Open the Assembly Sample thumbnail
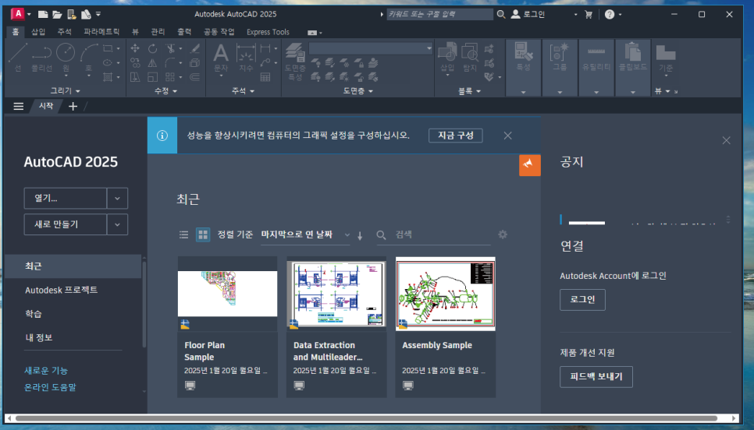The width and height of the screenshot is (754, 430). [x=445, y=294]
